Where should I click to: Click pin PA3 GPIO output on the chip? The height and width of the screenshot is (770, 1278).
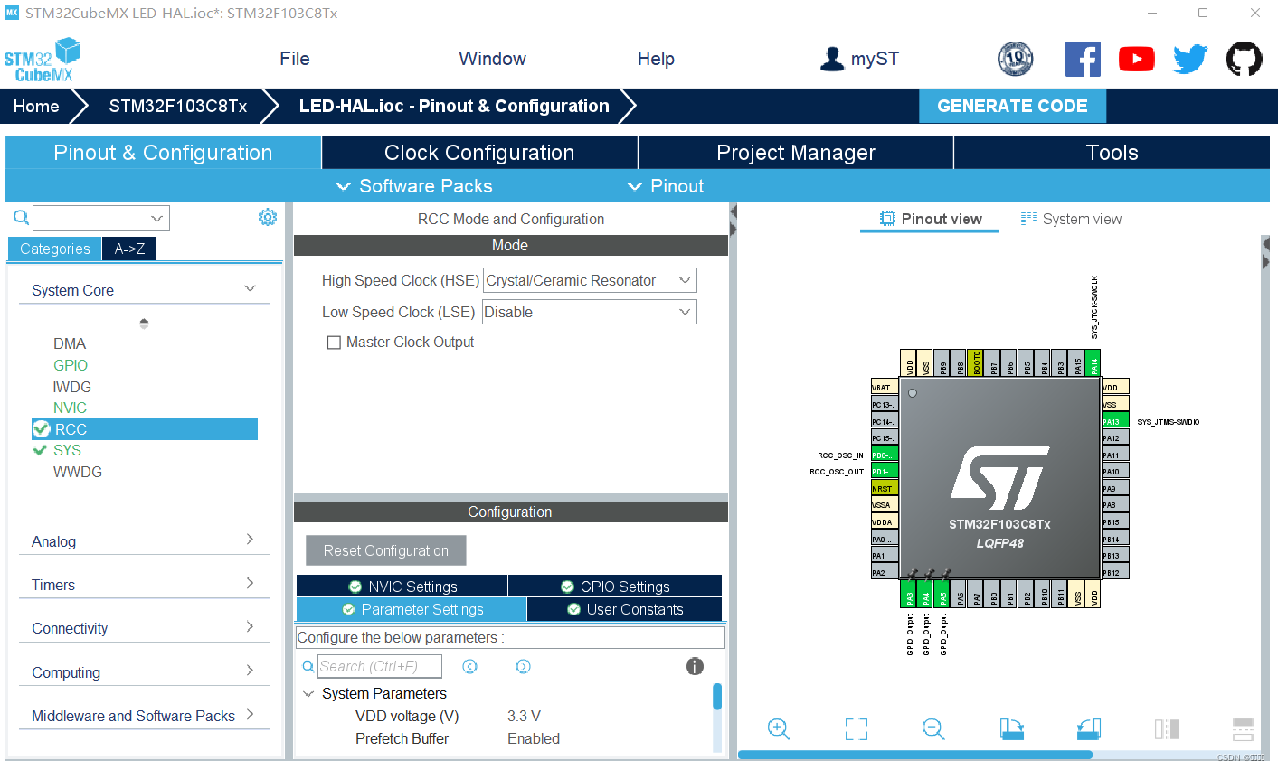pos(909,594)
